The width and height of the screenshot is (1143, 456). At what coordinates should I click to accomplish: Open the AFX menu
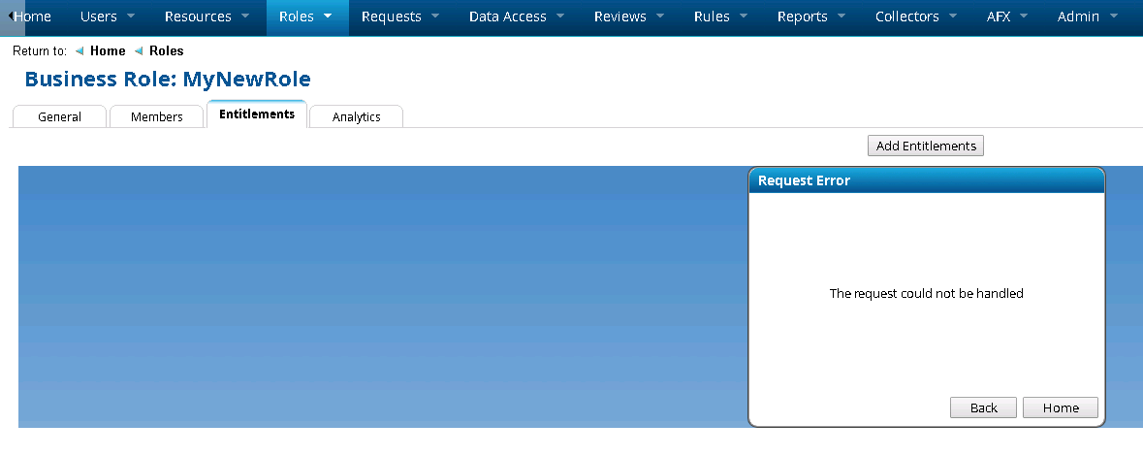1007,16
